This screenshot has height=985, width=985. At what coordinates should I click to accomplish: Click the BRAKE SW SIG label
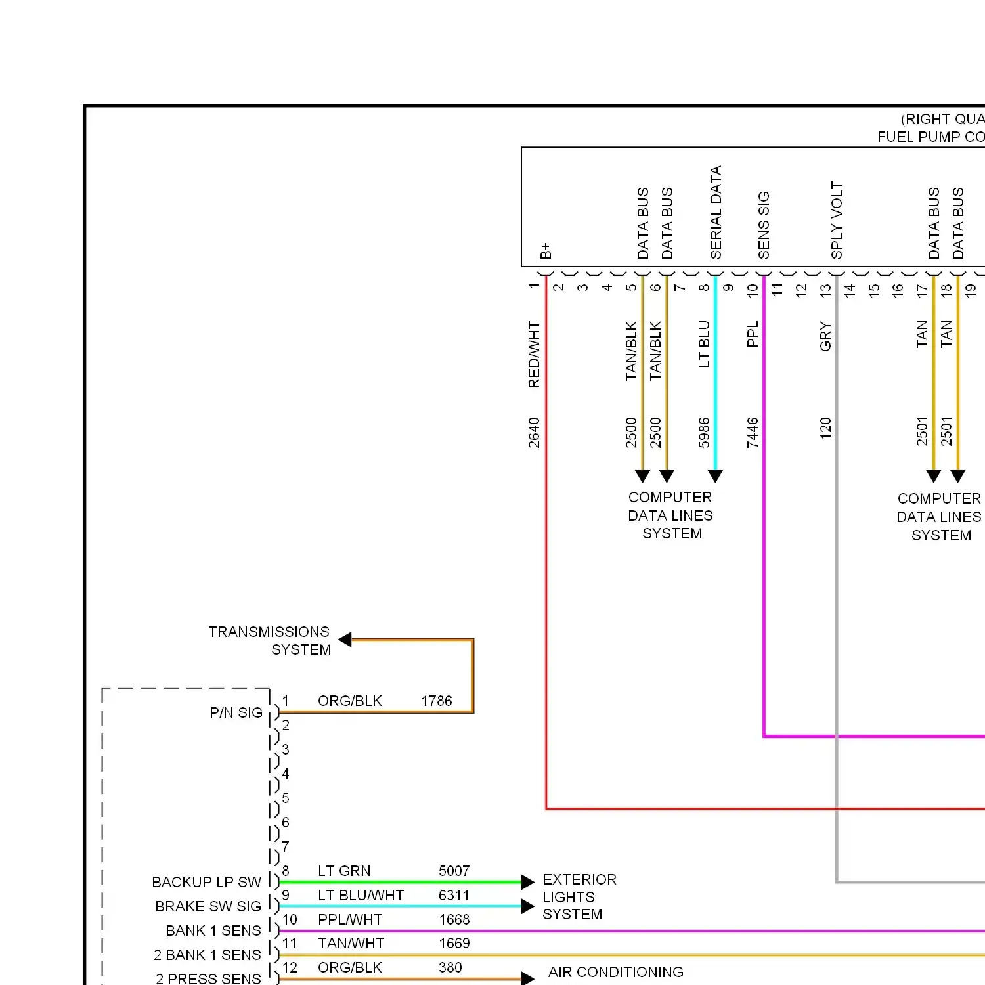(x=208, y=906)
